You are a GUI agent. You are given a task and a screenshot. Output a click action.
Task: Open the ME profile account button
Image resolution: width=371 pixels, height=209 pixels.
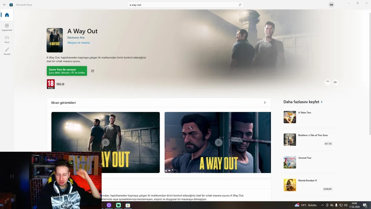point(331,5)
